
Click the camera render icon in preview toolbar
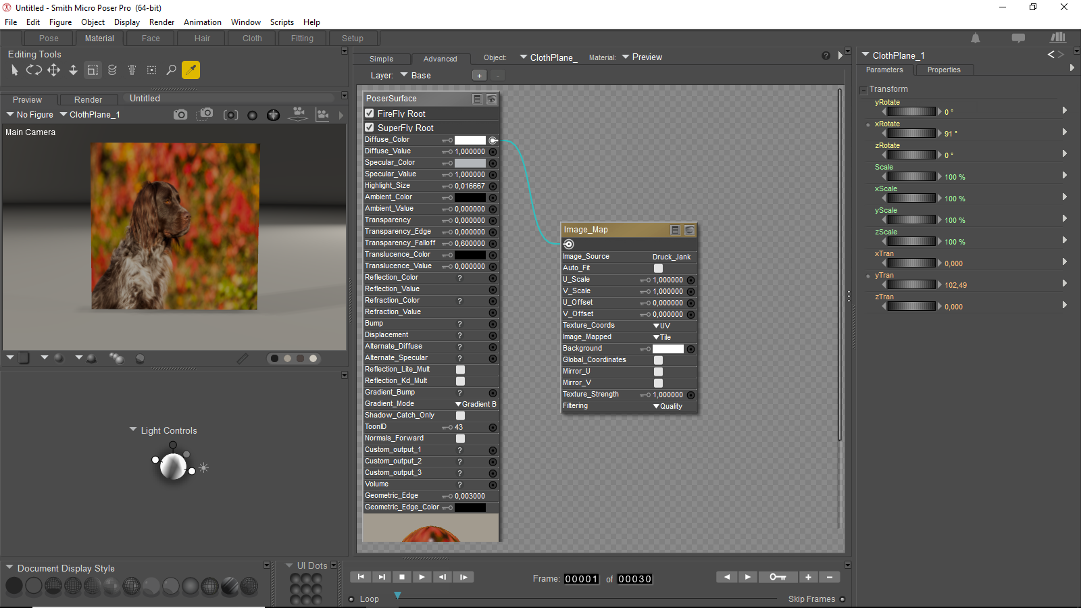[x=180, y=115]
